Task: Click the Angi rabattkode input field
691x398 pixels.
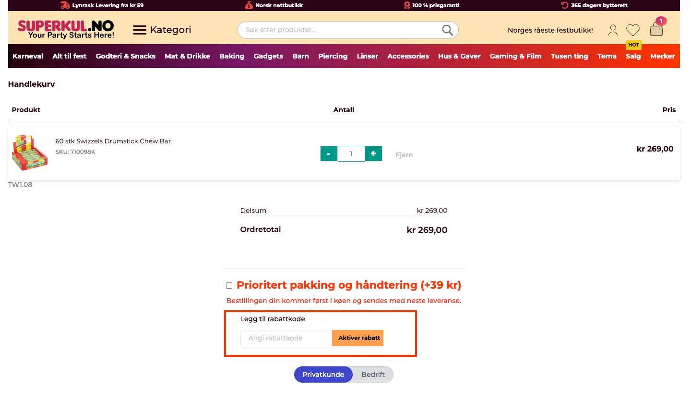Action: click(286, 338)
